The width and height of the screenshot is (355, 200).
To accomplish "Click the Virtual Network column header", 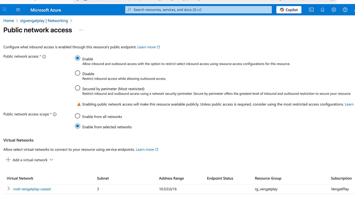I will 20,178.
